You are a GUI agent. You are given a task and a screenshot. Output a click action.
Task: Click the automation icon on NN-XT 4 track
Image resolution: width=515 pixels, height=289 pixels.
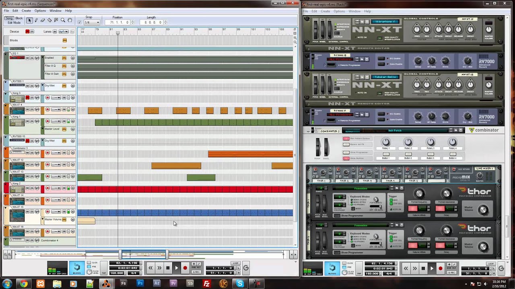(x=37, y=110)
